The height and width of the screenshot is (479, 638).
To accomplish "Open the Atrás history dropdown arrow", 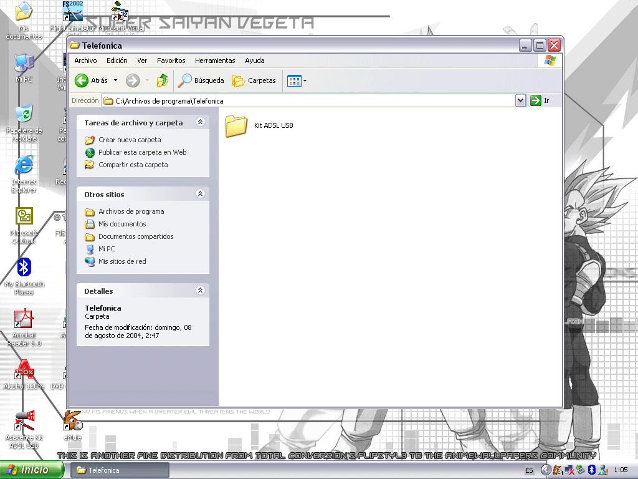I will 115,80.
